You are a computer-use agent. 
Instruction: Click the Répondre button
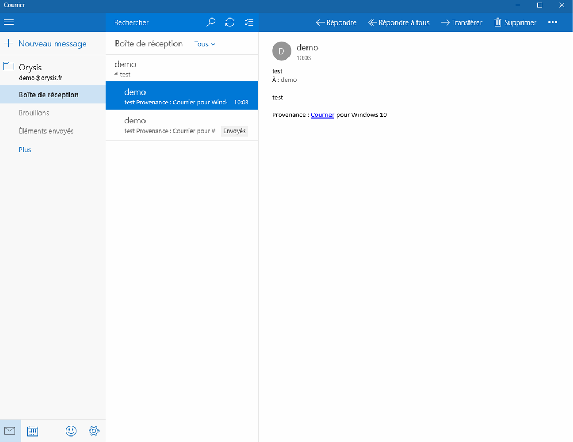point(336,22)
